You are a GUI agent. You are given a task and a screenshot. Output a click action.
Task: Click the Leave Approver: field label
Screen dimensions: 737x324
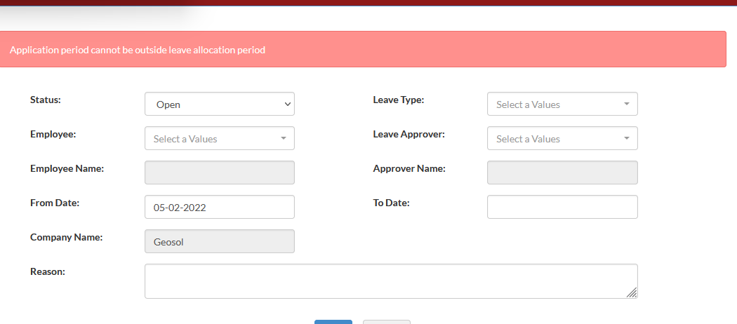point(409,134)
